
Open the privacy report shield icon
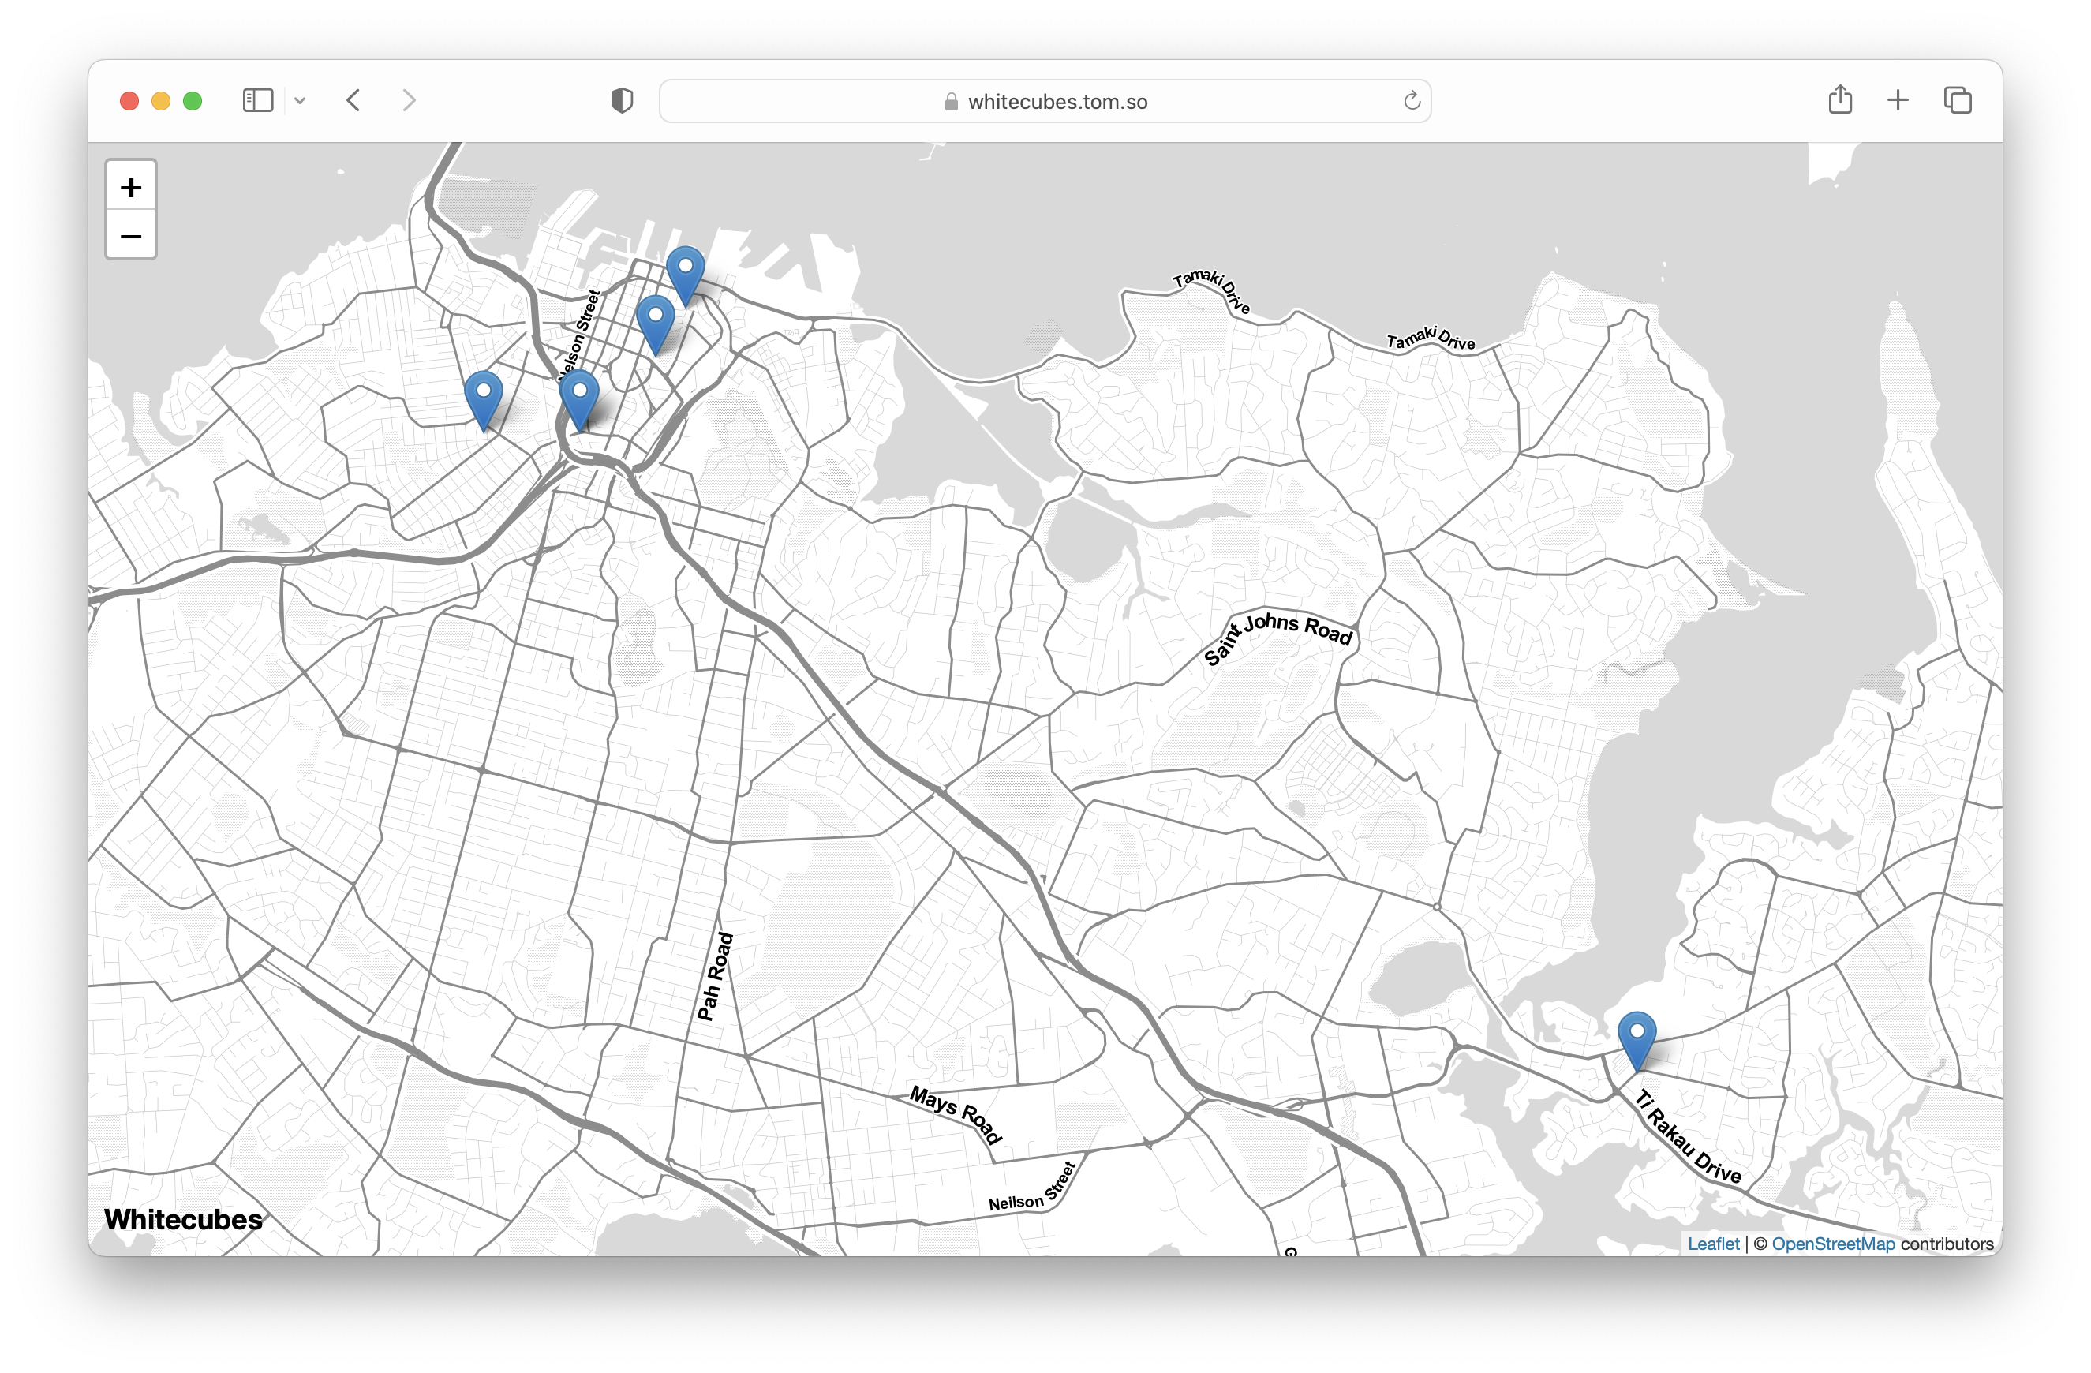[621, 100]
